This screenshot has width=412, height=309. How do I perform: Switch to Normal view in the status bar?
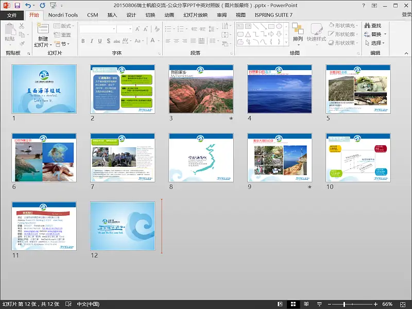[x=280, y=304]
